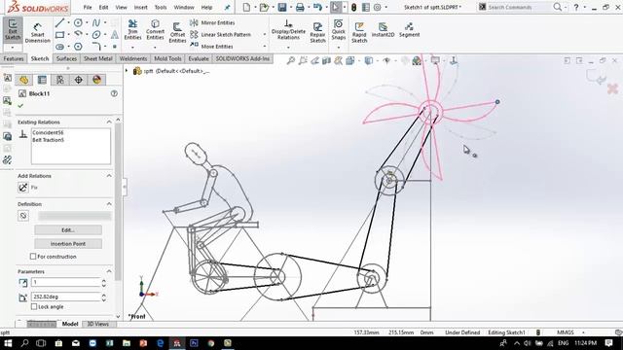Screen dimensions: 623x350
Task: Click the Open document icon
Action: click(264, 7)
